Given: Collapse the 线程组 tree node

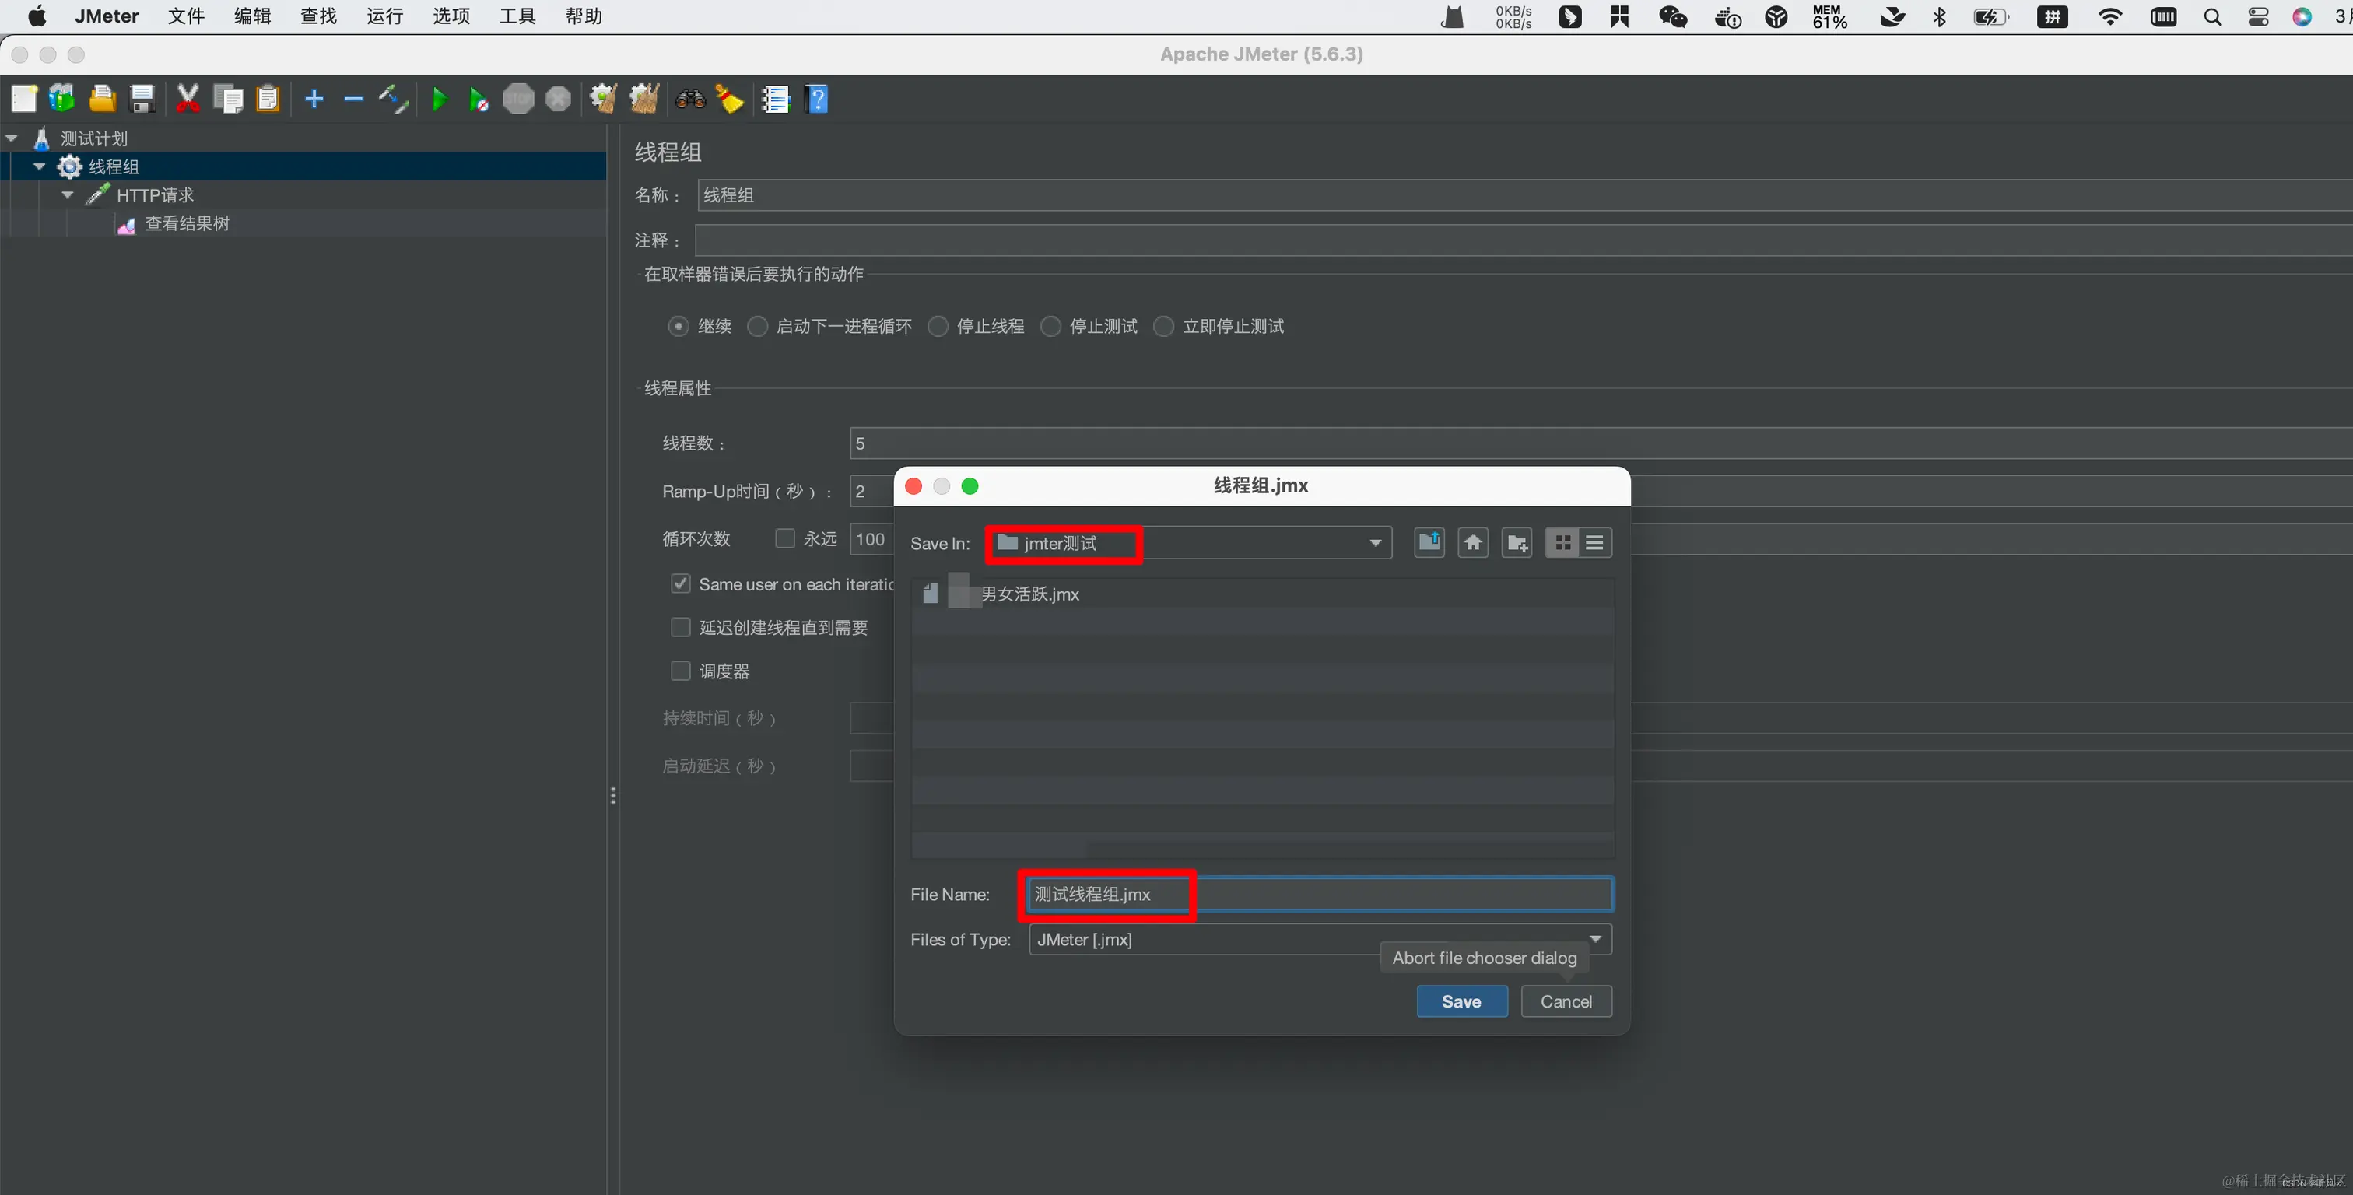Looking at the screenshot, I should [39, 167].
